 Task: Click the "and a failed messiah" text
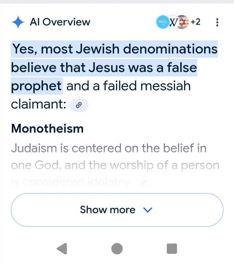pos(128,86)
